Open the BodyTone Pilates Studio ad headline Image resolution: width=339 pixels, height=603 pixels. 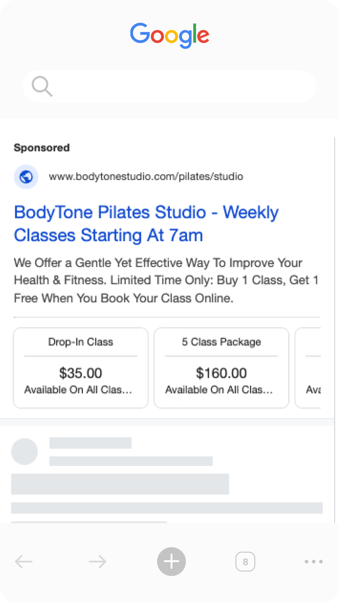[x=146, y=223]
